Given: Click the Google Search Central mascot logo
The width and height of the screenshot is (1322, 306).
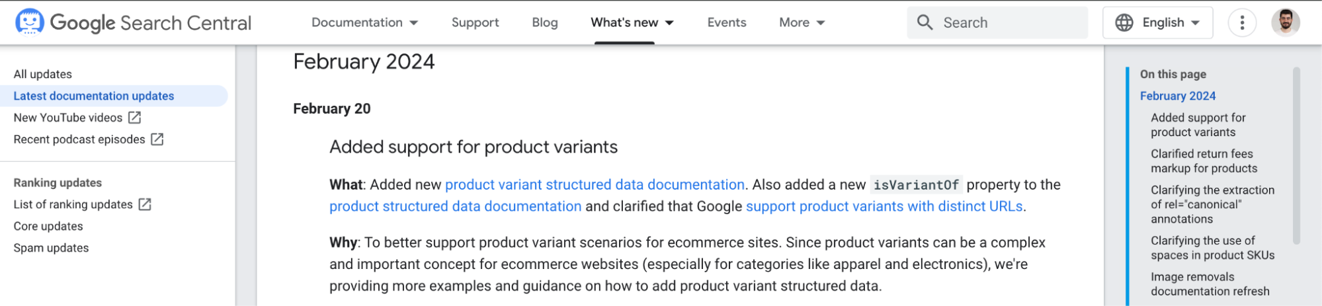Looking at the screenshot, I should [30, 22].
